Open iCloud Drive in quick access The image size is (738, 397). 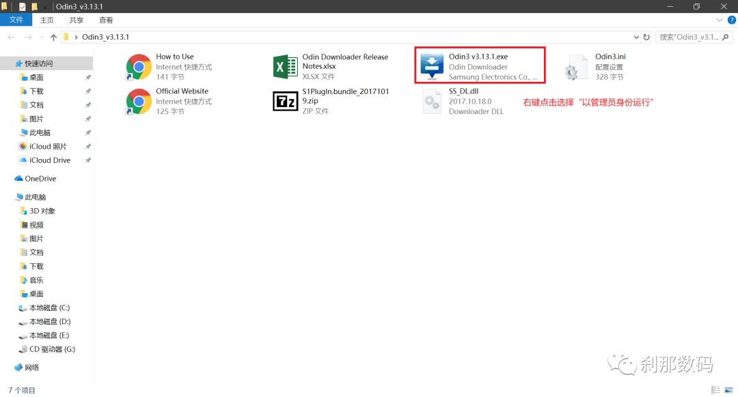point(49,160)
